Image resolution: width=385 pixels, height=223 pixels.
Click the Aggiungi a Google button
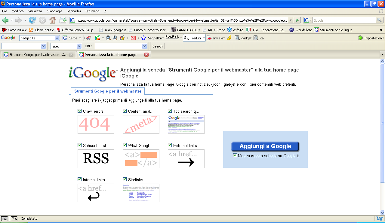tap(265, 146)
